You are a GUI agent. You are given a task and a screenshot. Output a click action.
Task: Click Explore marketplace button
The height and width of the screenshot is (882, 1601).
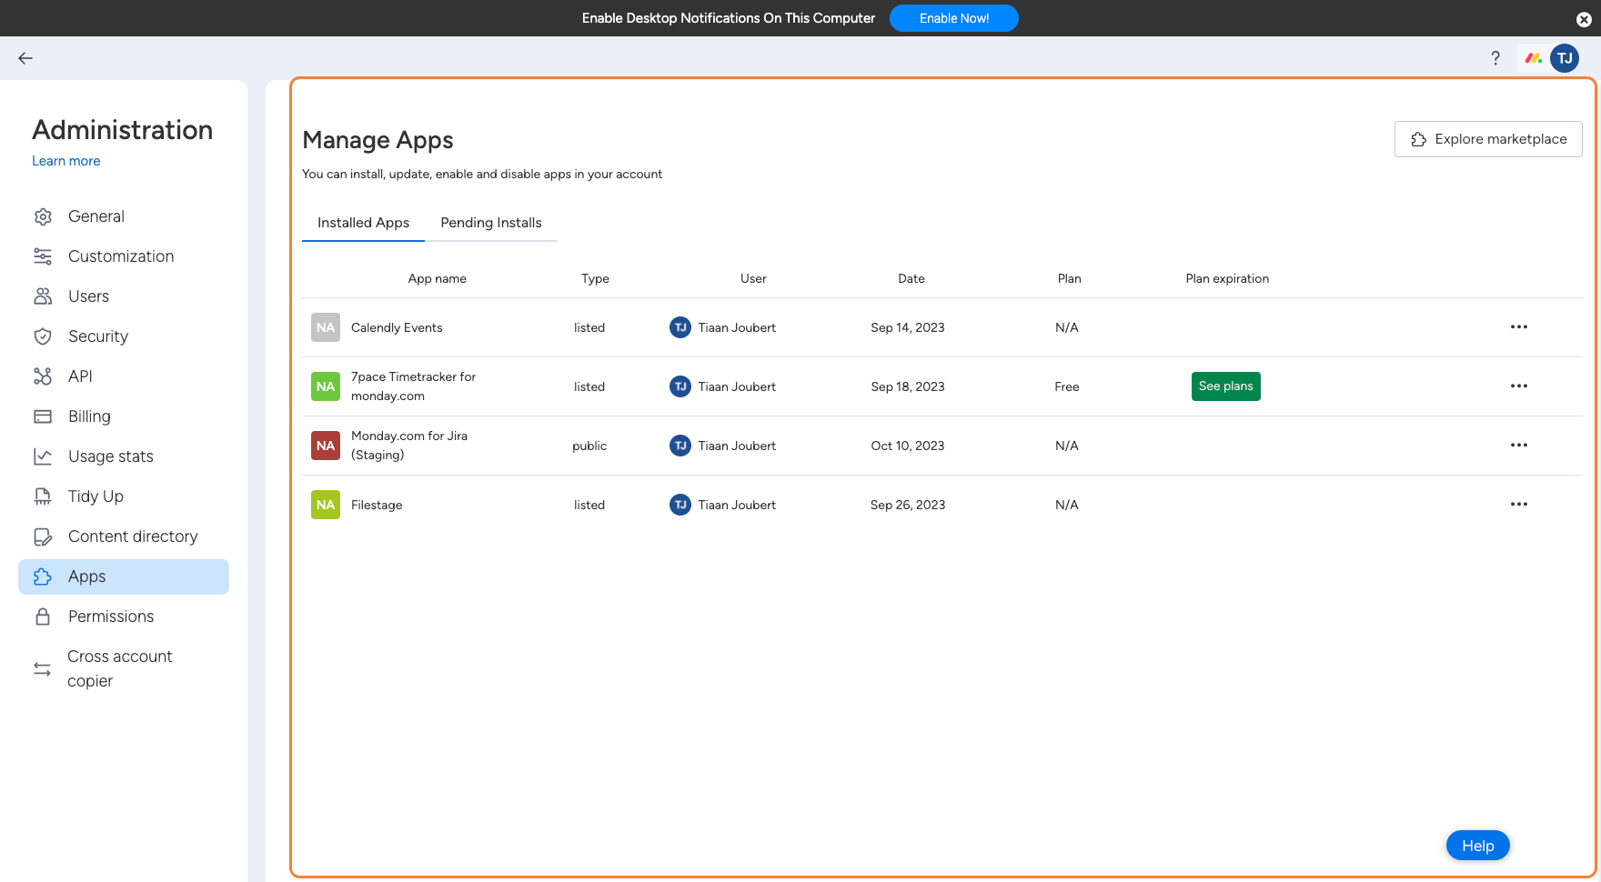1488,139
